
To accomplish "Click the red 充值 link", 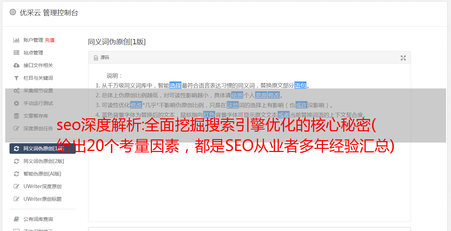I will point(49,40).
